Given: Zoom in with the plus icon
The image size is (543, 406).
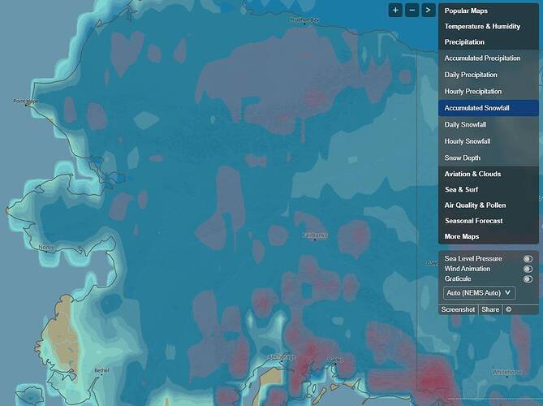Looking at the screenshot, I should coord(395,11).
